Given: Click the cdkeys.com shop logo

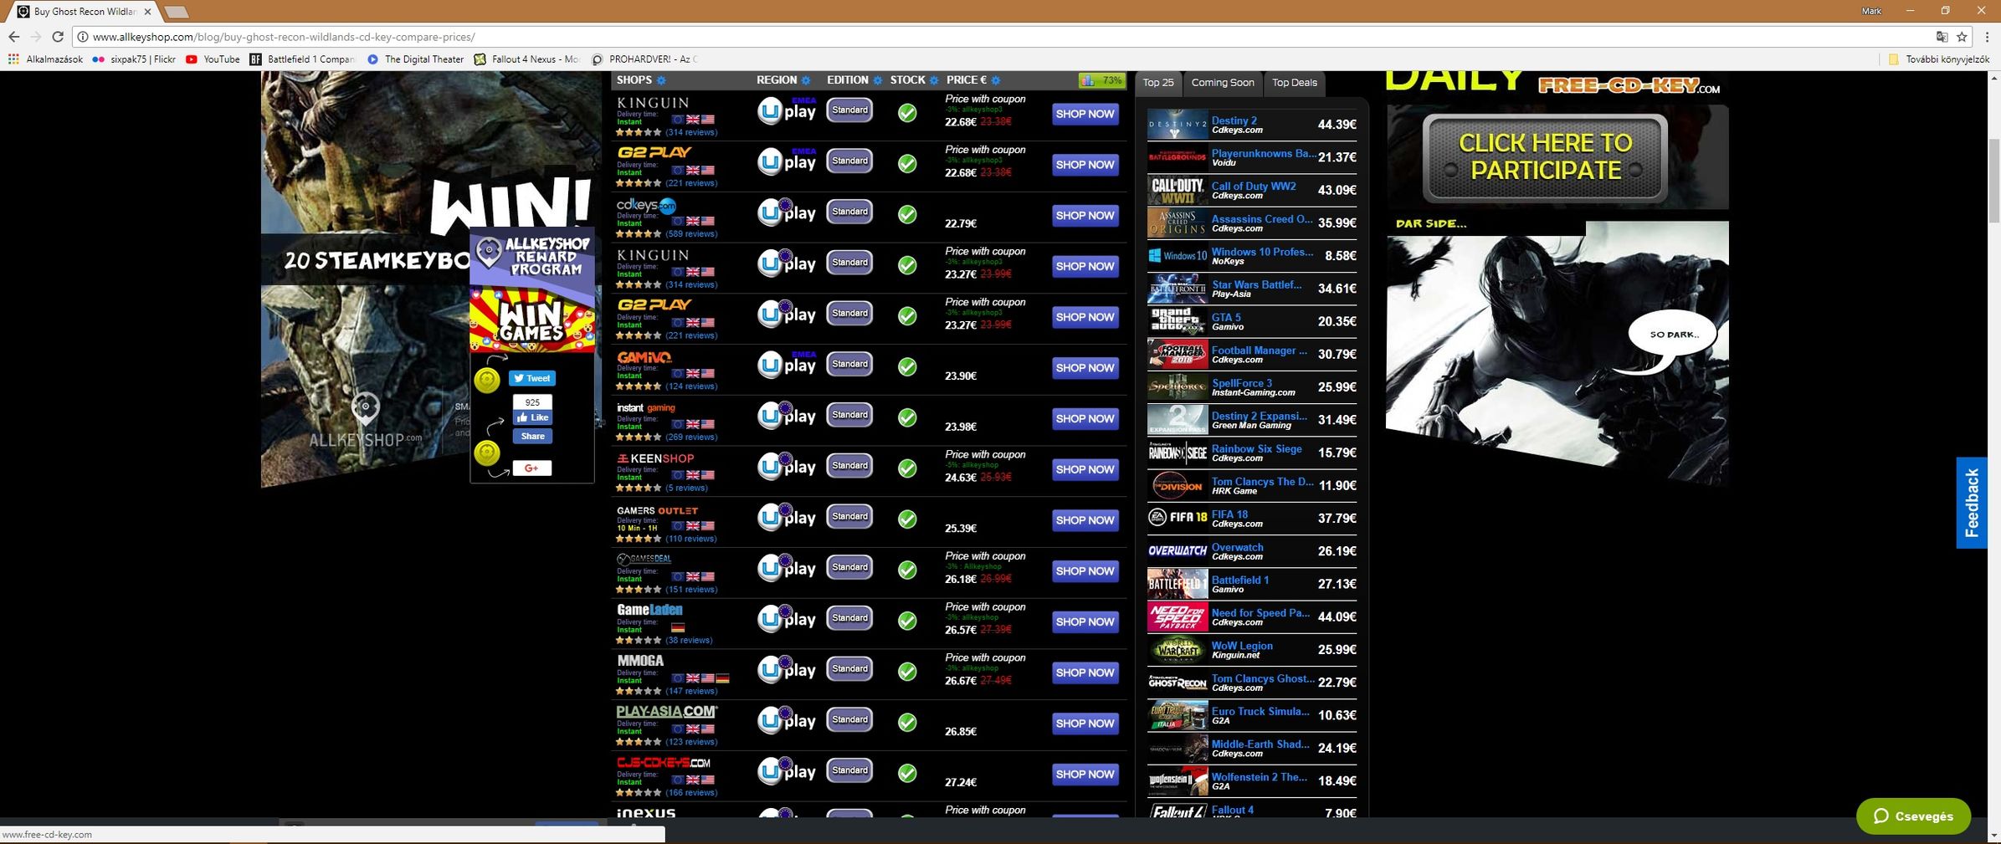Looking at the screenshot, I should coord(646,205).
